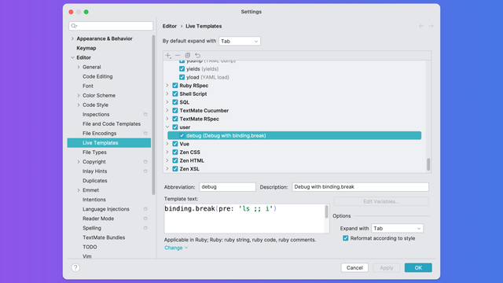Viewport: 503px width, 283px height.
Task: Click the template text area scrollbar
Action: 327,211
